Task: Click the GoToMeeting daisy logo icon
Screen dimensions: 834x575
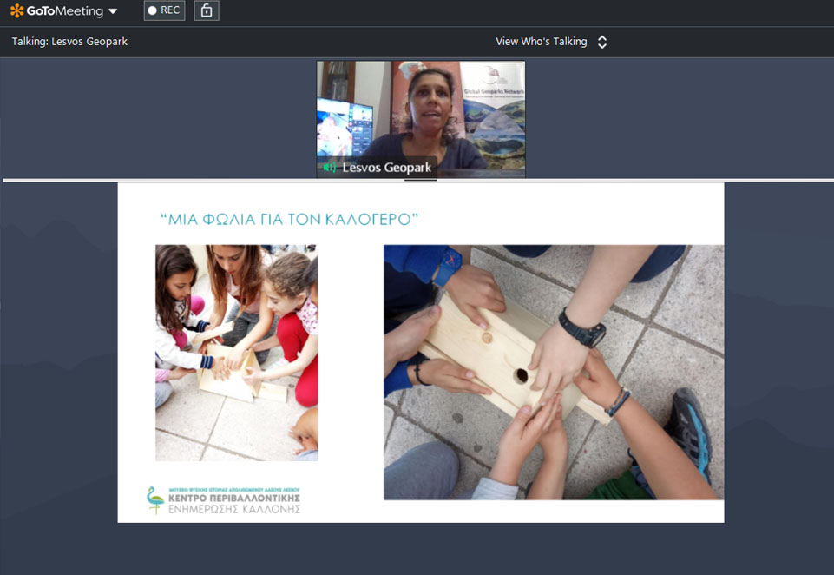Action: pos(16,11)
